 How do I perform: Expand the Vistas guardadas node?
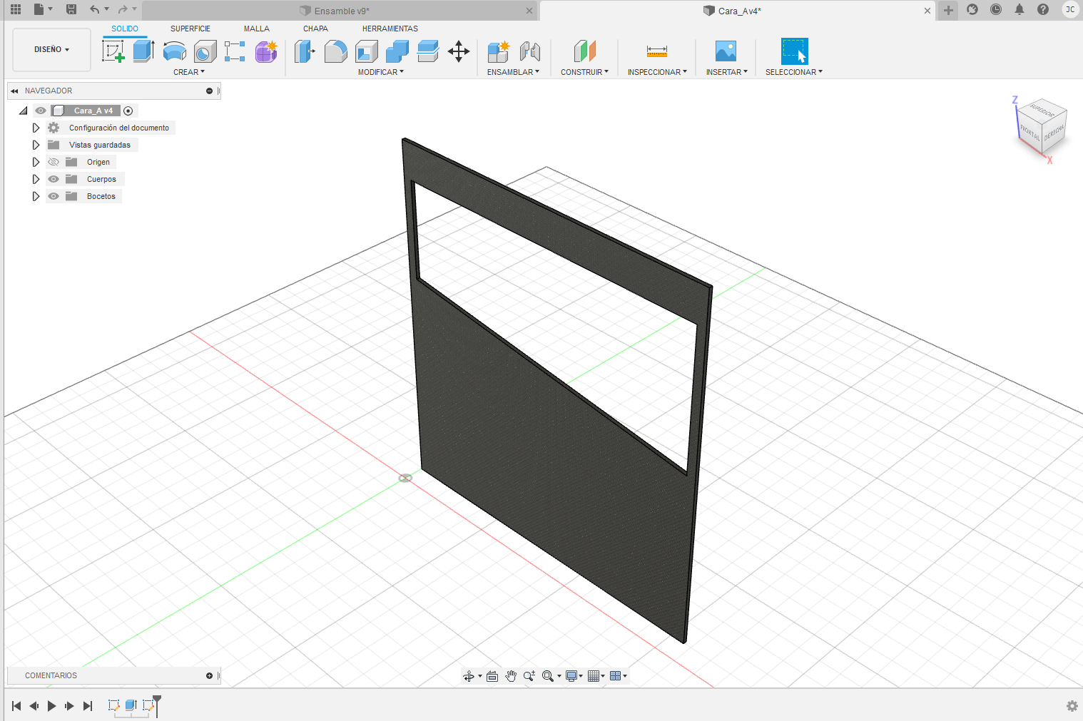[36, 145]
